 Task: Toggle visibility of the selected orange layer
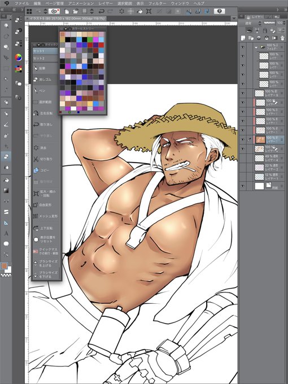pos(242,139)
